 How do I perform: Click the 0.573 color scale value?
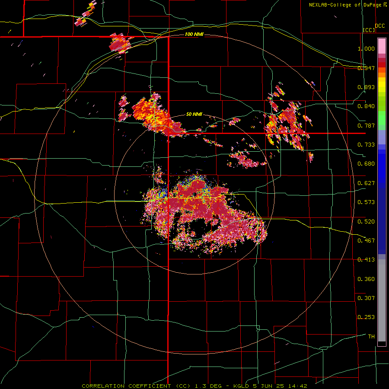366,202
